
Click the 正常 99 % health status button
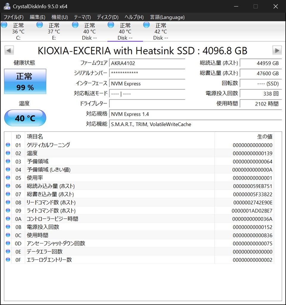(25, 81)
